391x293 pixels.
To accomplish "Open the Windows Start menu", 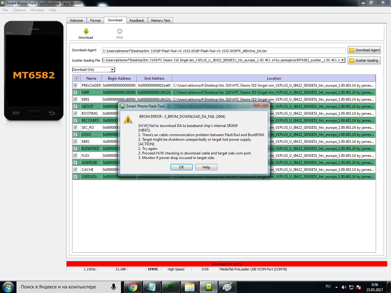I will coord(8,287).
